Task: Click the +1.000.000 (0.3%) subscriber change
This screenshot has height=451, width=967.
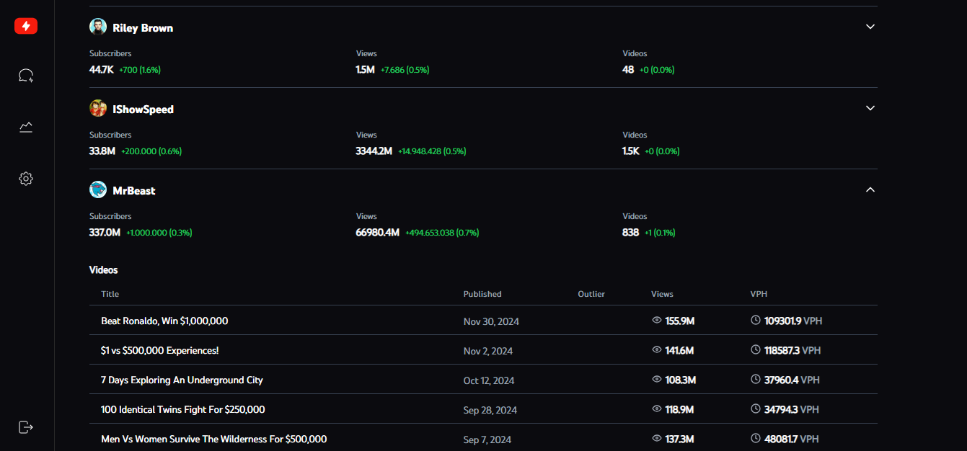Action: (x=159, y=233)
